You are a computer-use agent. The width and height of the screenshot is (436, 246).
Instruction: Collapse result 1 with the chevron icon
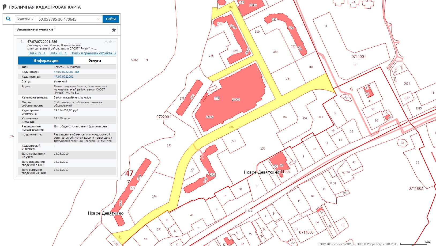click(x=114, y=42)
